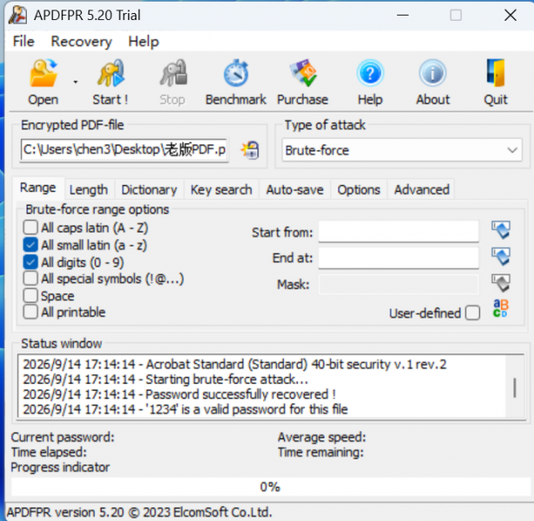
Task: Click the APDFPR app icon in title bar
Action: (x=17, y=16)
